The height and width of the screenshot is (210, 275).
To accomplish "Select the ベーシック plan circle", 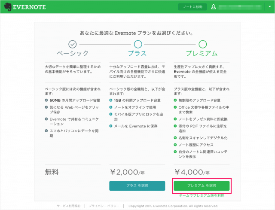I will (73, 44).
